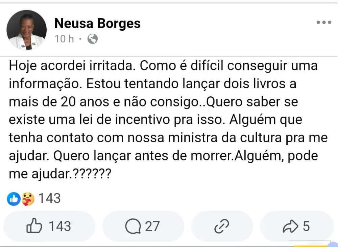
Task: Open the Neusa Borges profile name
Action: [x=97, y=23]
